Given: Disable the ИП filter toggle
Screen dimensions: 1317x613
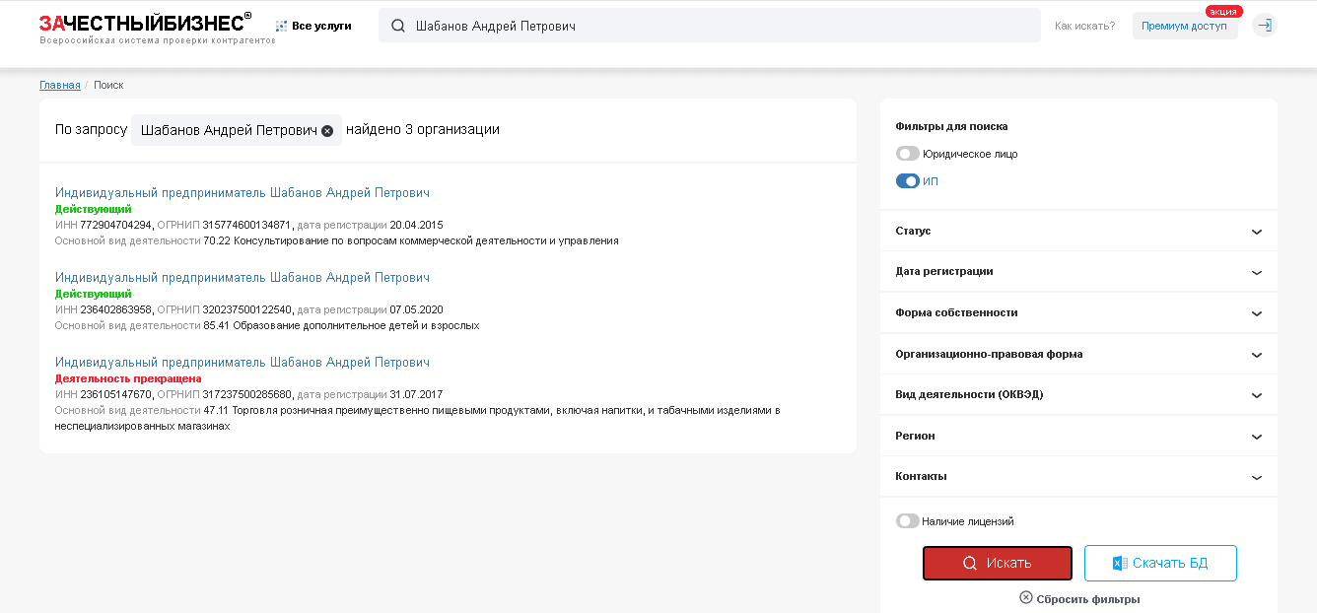Looking at the screenshot, I should [x=907, y=181].
